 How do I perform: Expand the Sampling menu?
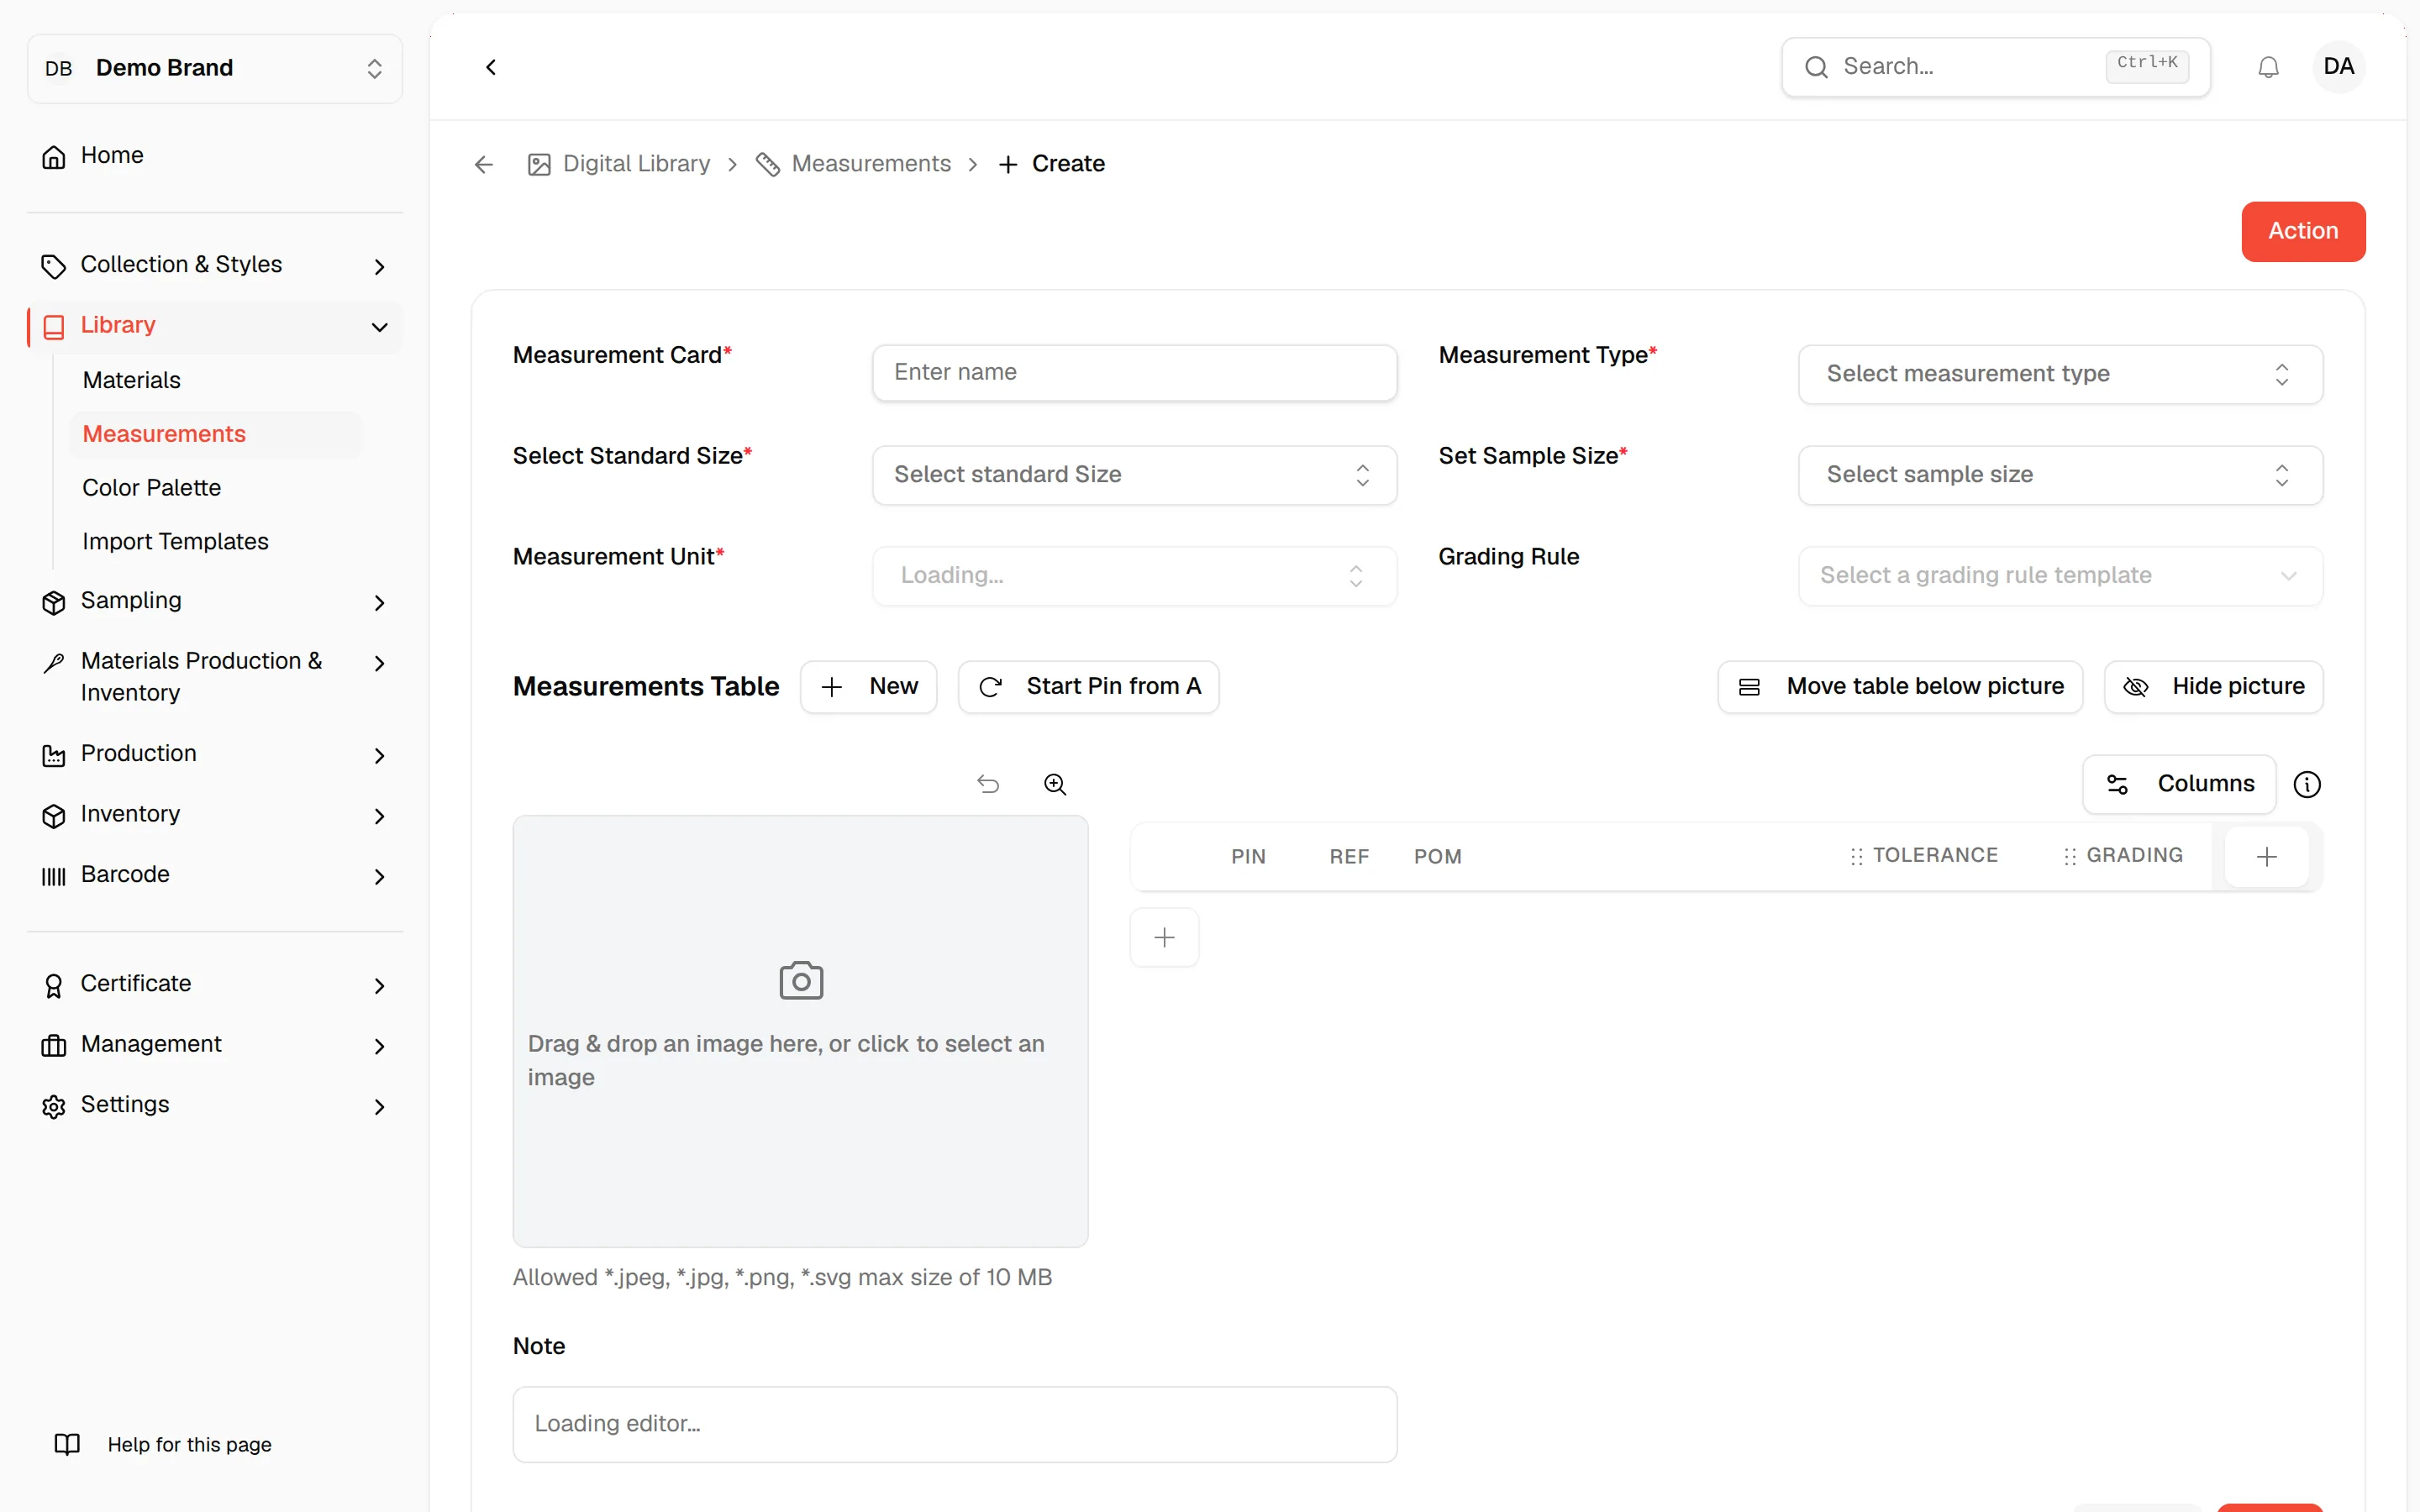click(x=215, y=601)
